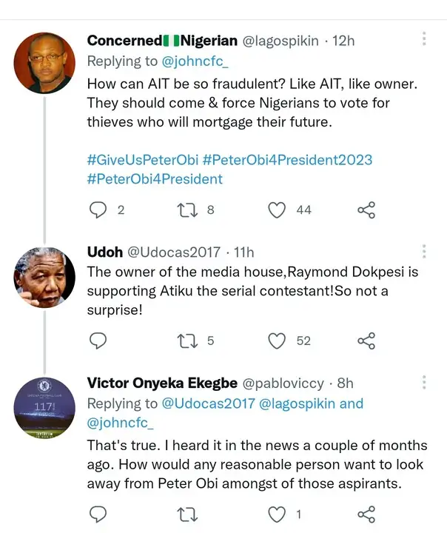Like Victor Onyeka Ekegbe's tweet
The height and width of the screenshot is (533, 447).
(x=277, y=514)
